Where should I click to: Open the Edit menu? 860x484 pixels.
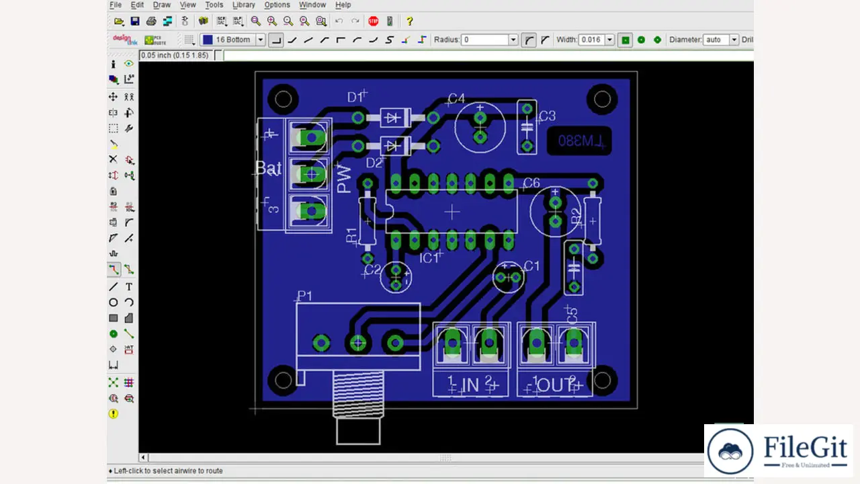(137, 5)
